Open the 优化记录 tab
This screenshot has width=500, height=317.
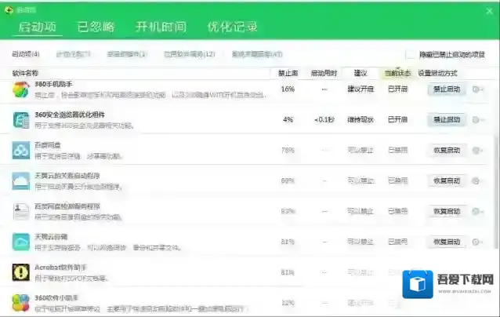coord(232,27)
